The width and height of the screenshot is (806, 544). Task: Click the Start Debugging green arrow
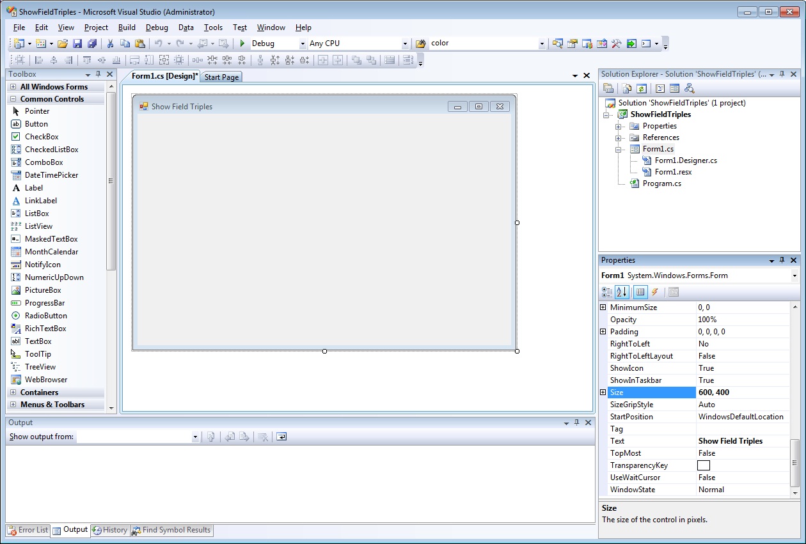(x=242, y=43)
